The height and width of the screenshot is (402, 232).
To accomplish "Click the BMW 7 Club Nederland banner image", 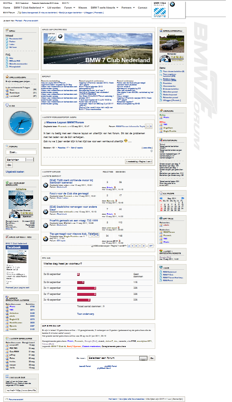I will click(x=98, y=48).
